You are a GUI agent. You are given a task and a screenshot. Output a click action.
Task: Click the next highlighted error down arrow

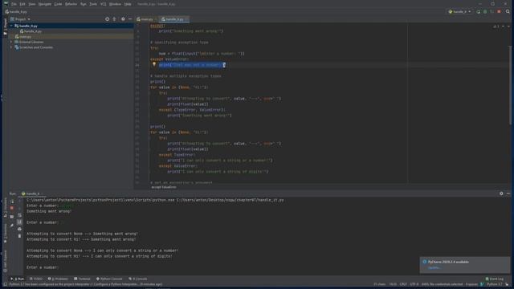point(508,26)
